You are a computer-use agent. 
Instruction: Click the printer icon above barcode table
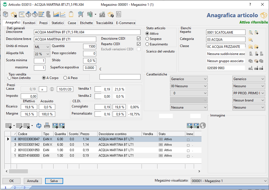[x=47, y=125]
